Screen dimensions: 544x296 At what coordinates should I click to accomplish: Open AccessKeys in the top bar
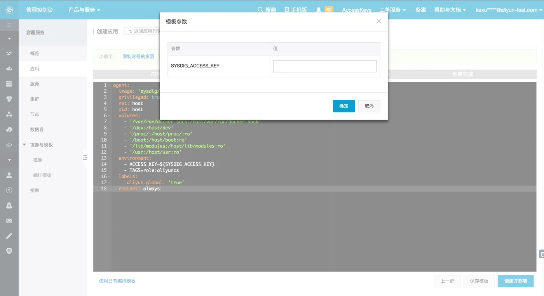point(357,10)
